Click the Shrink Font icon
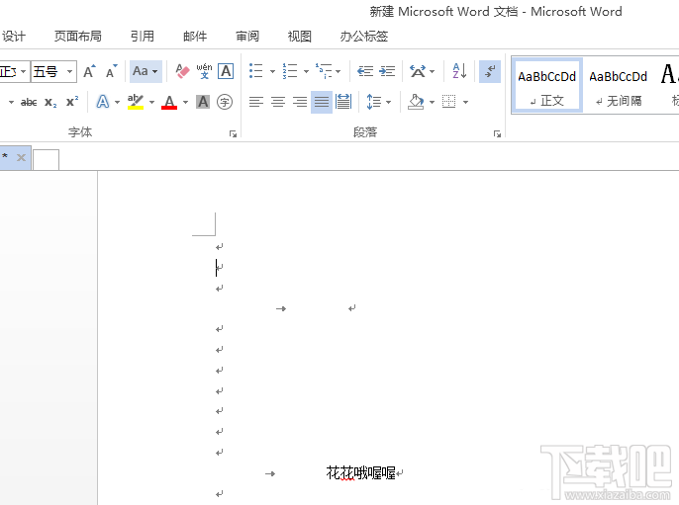 [111, 71]
